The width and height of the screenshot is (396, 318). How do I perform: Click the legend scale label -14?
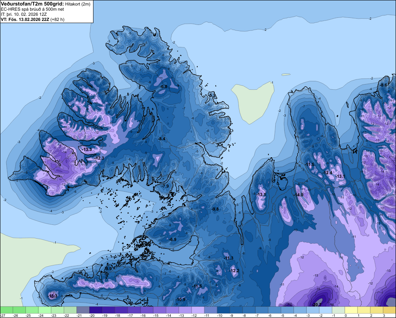pyautogui.click(x=168, y=316)
